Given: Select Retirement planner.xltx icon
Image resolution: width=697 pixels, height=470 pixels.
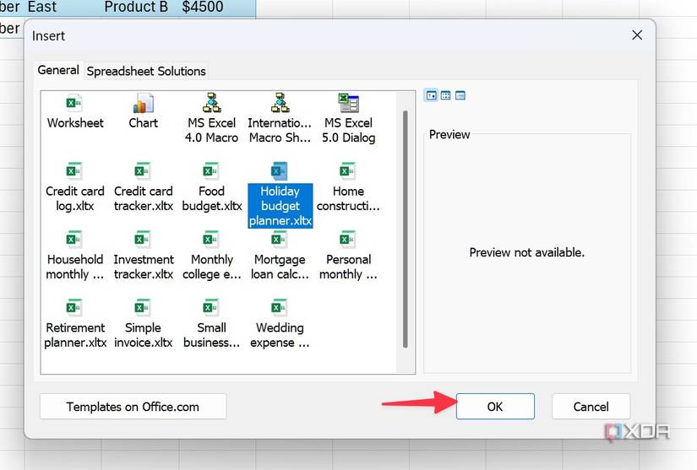Looking at the screenshot, I should click(74, 307).
